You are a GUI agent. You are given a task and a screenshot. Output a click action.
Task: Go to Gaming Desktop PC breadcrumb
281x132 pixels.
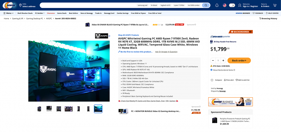point(35,18)
